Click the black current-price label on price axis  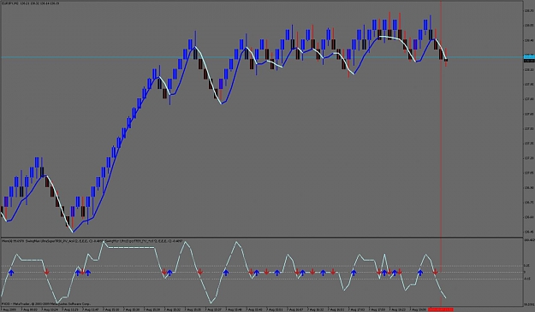(529, 61)
